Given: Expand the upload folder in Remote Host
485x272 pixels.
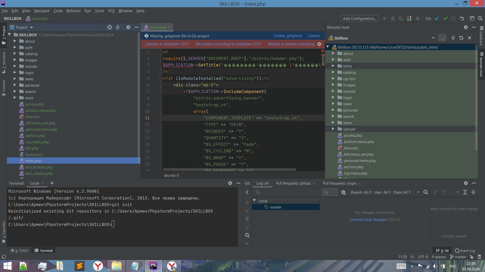Looking at the screenshot, I should pyautogui.click(x=333, y=129).
